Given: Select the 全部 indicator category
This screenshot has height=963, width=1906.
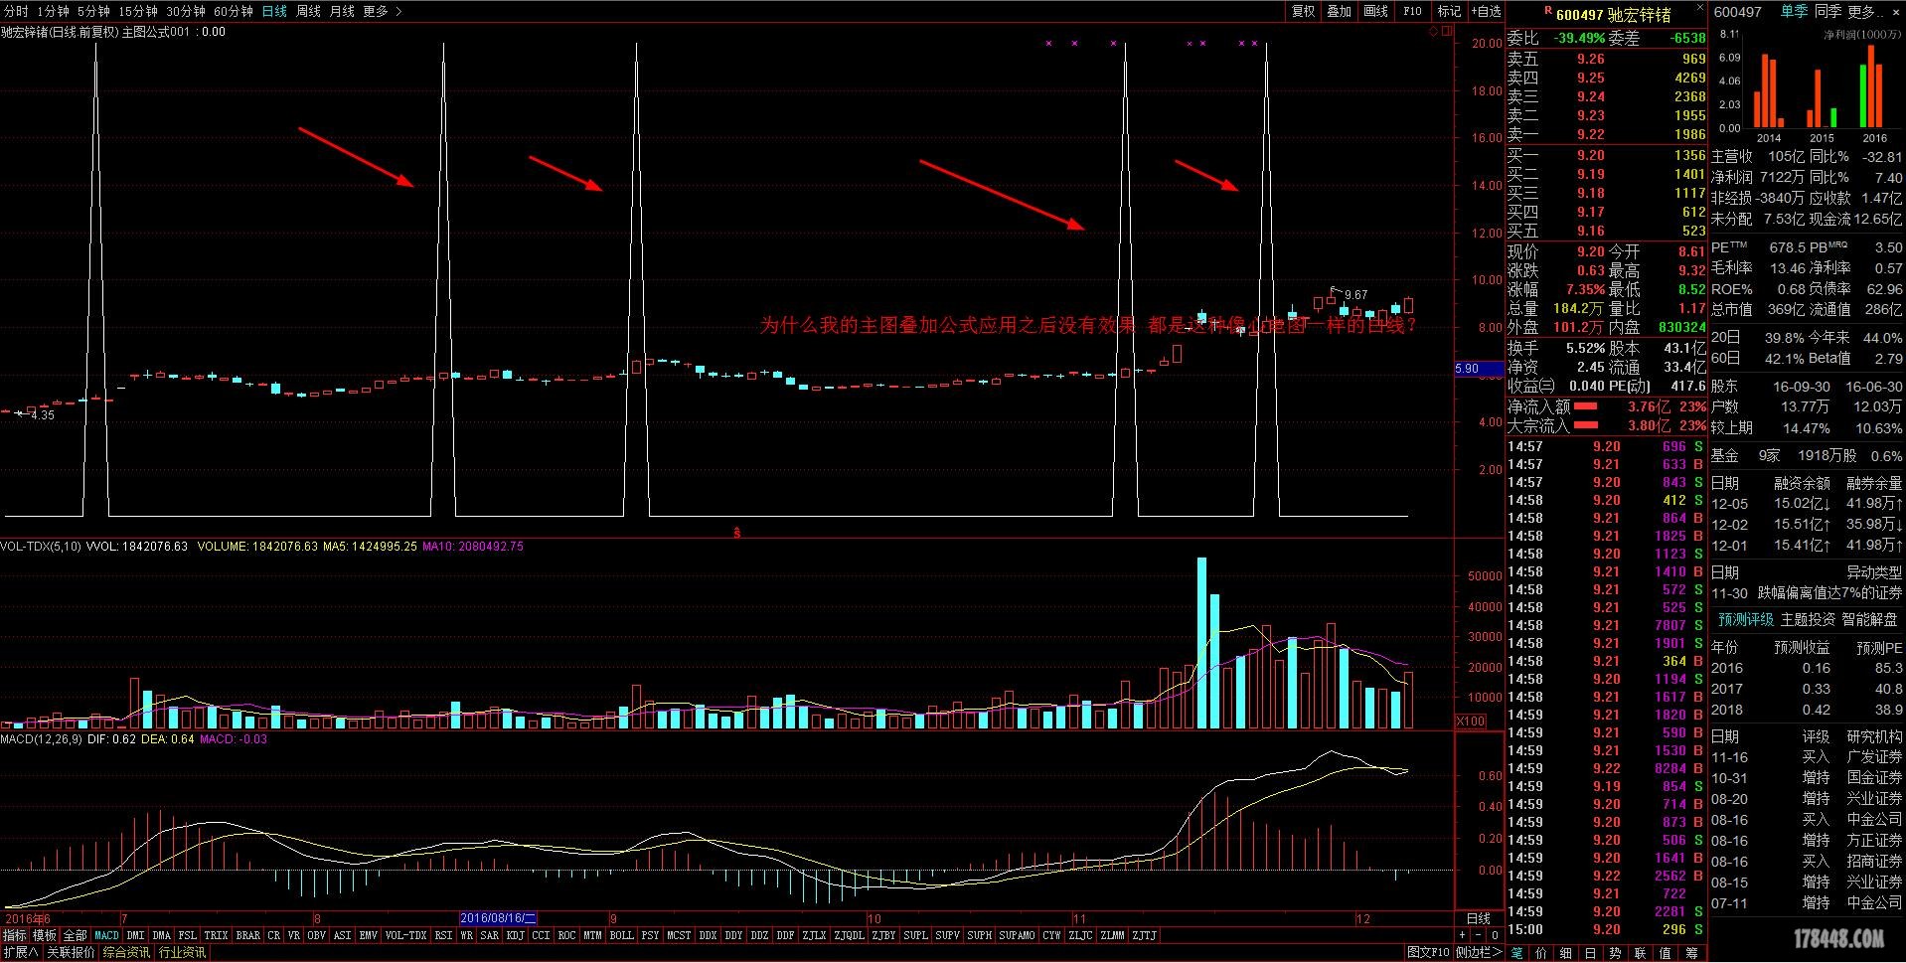Looking at the screenshot, I should (x=76, y=935).
